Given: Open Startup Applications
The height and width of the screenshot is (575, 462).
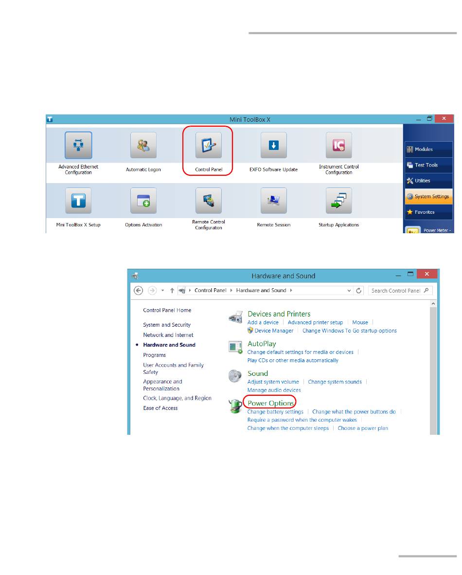Looking at the screenshot, I should tap(338, 201).
